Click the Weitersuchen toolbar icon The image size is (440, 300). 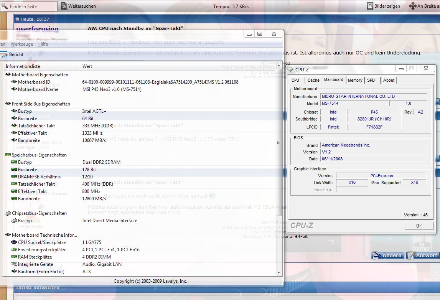(x=64, y=6)
